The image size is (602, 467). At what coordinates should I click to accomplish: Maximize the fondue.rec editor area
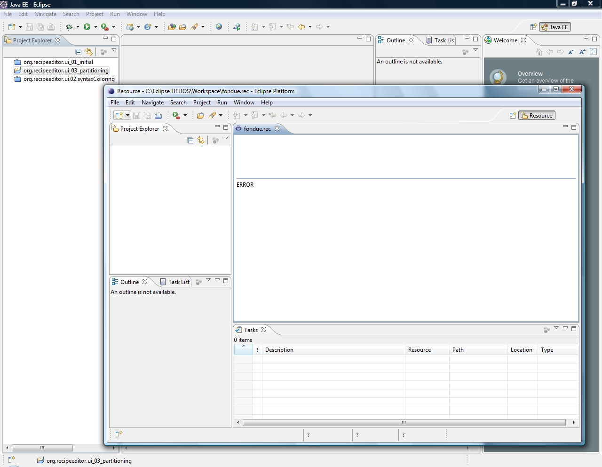[574, 127]
